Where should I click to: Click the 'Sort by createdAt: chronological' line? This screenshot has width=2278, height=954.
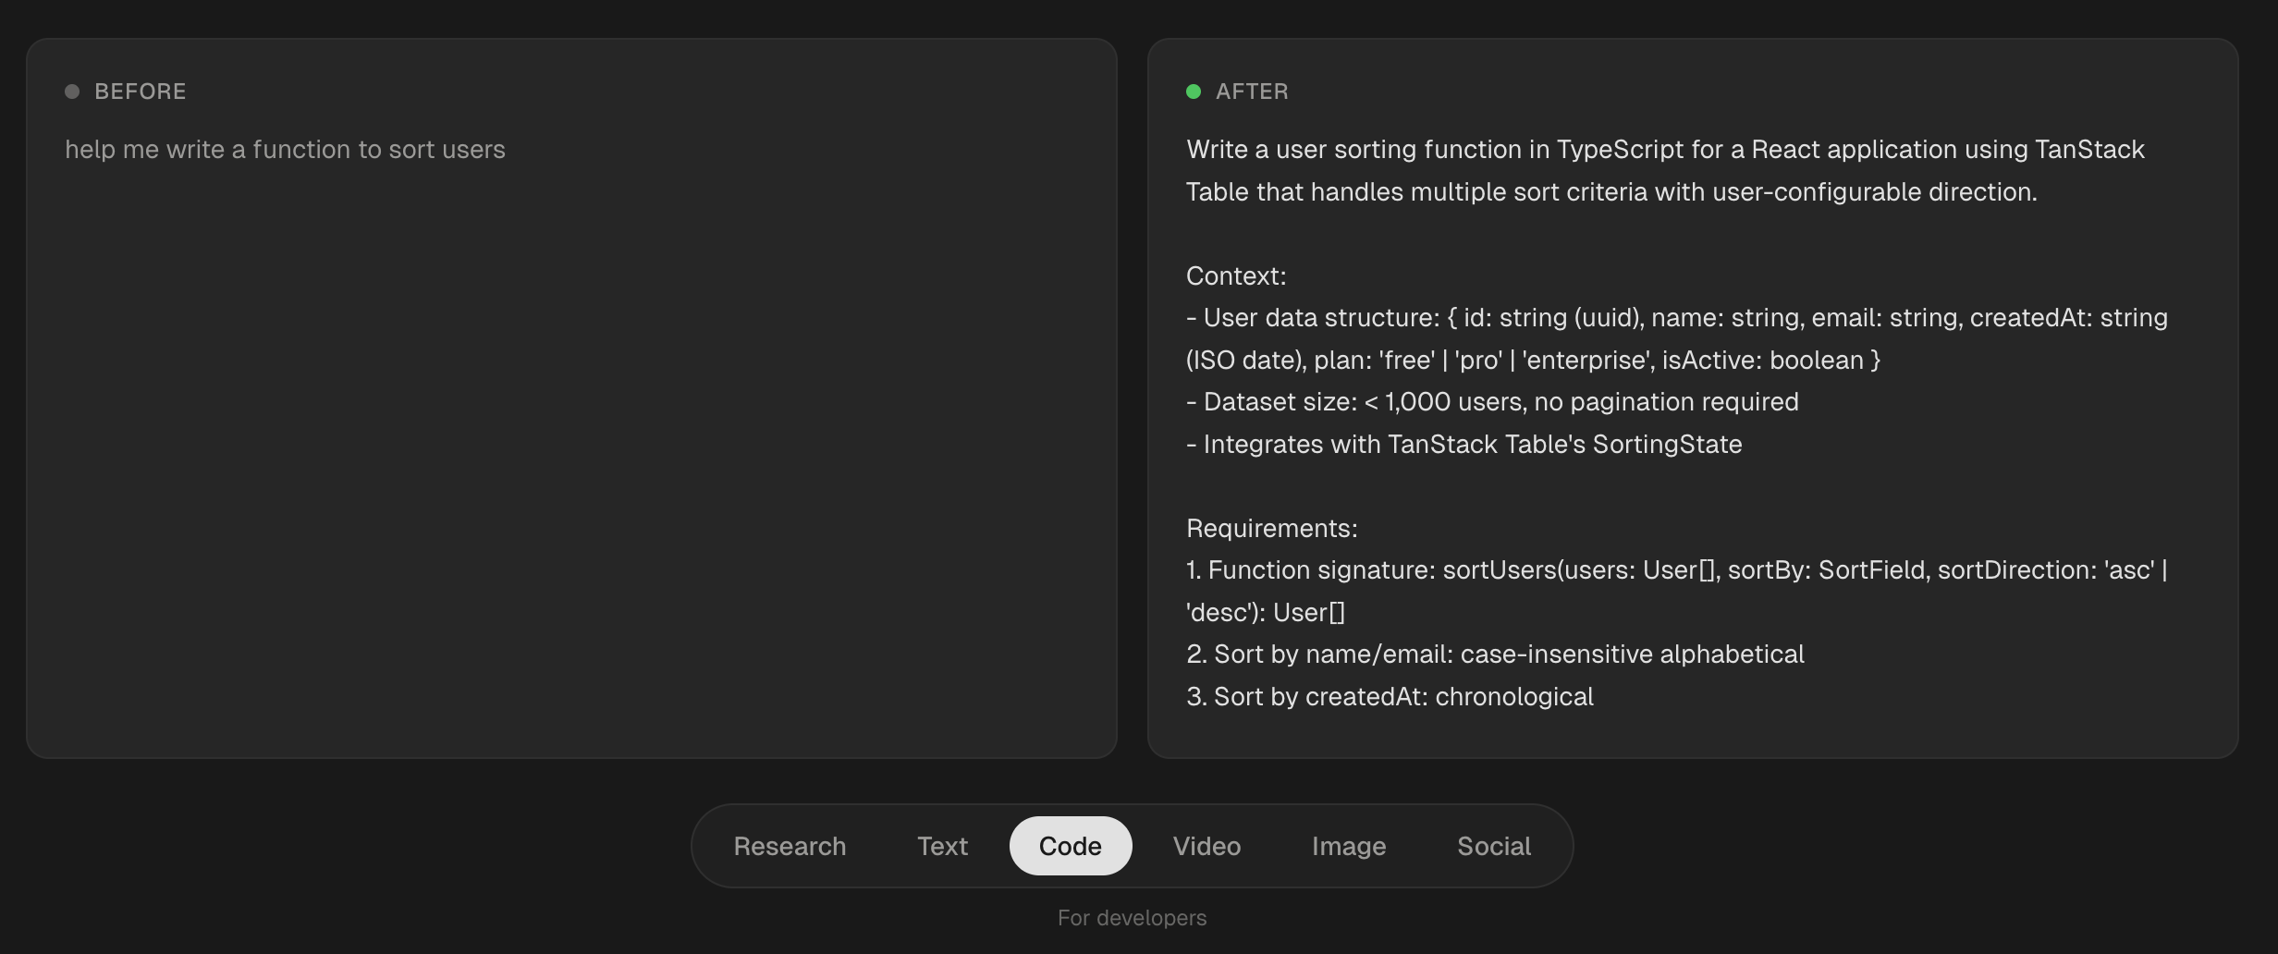point(1390,697)
